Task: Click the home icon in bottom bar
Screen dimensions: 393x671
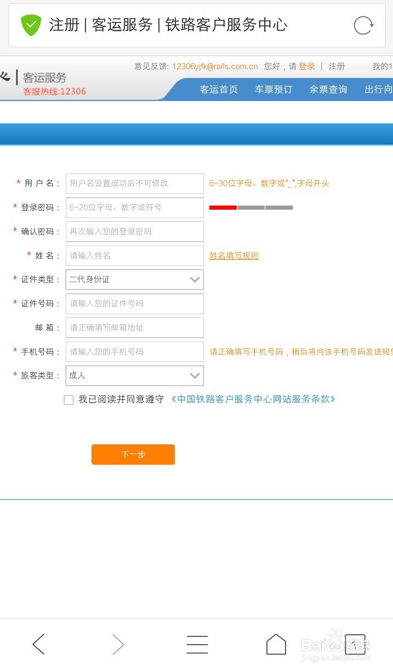Action: (x=276, y=644)
